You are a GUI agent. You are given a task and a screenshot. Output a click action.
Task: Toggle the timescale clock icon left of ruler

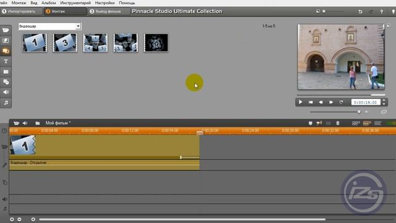click(x=4, y=131)
